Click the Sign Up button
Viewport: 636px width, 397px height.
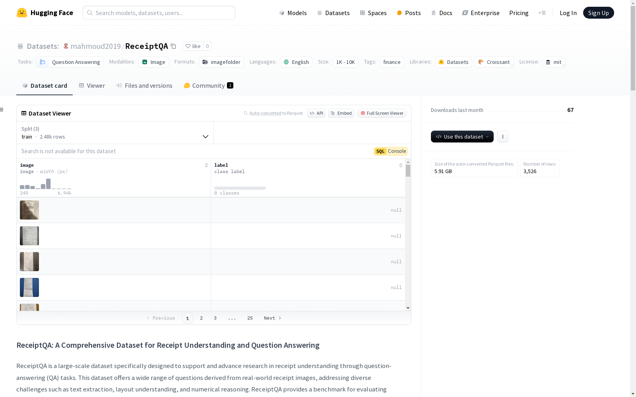click(x=598, y=13)
